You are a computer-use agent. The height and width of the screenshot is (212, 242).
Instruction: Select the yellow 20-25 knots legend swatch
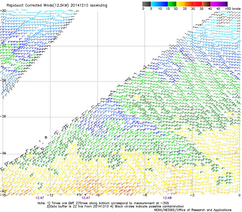[181, 4]
